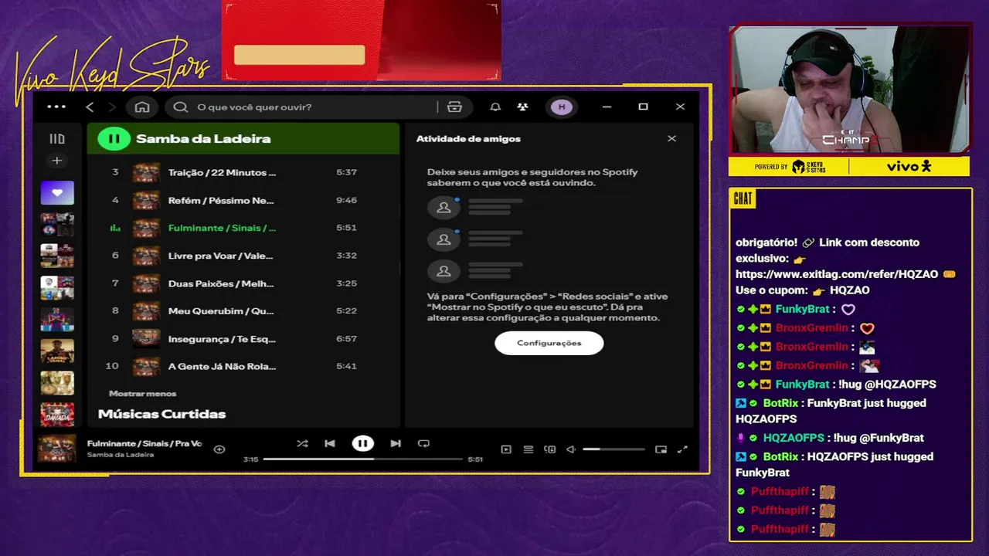Toggle the Now Playing view icon
Screen dimensions: 989x556
(506, 449)
